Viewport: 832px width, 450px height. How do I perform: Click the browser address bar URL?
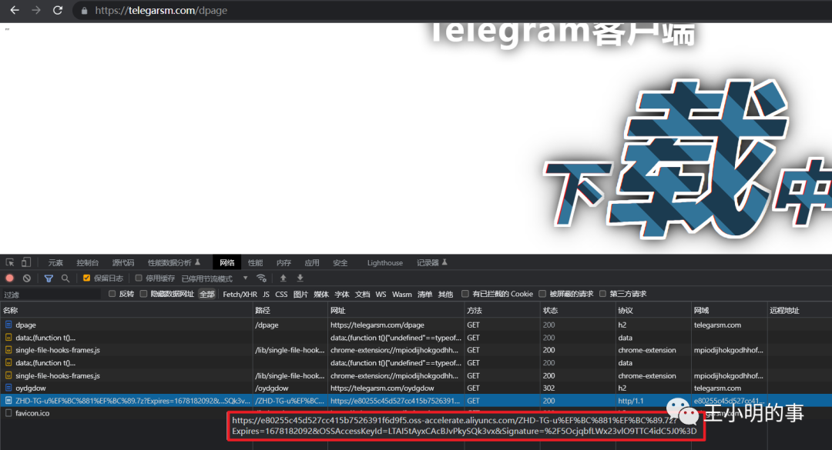(x=161, y=11)
